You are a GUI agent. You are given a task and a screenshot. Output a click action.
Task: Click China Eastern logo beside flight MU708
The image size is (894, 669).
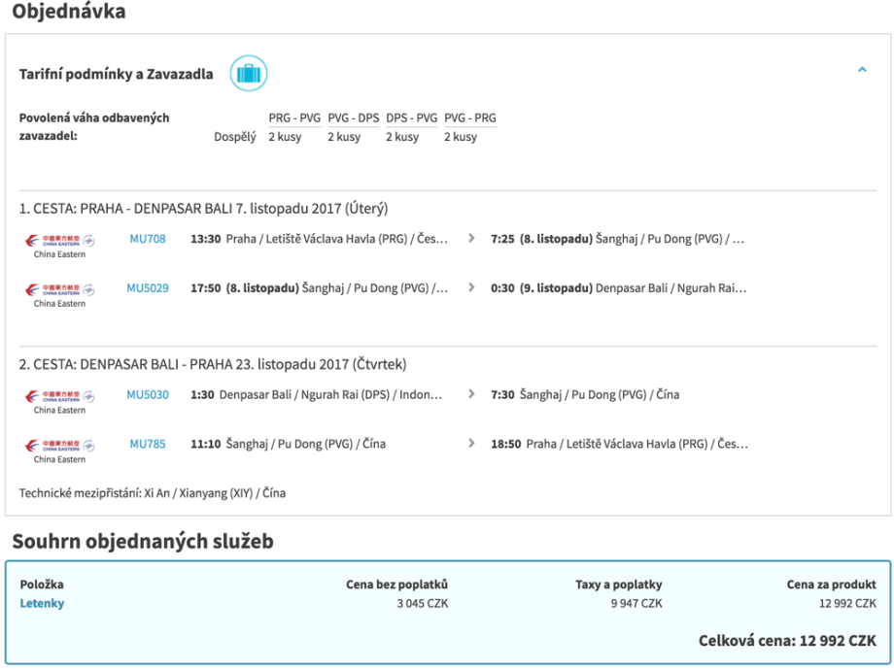click(59, 244)
